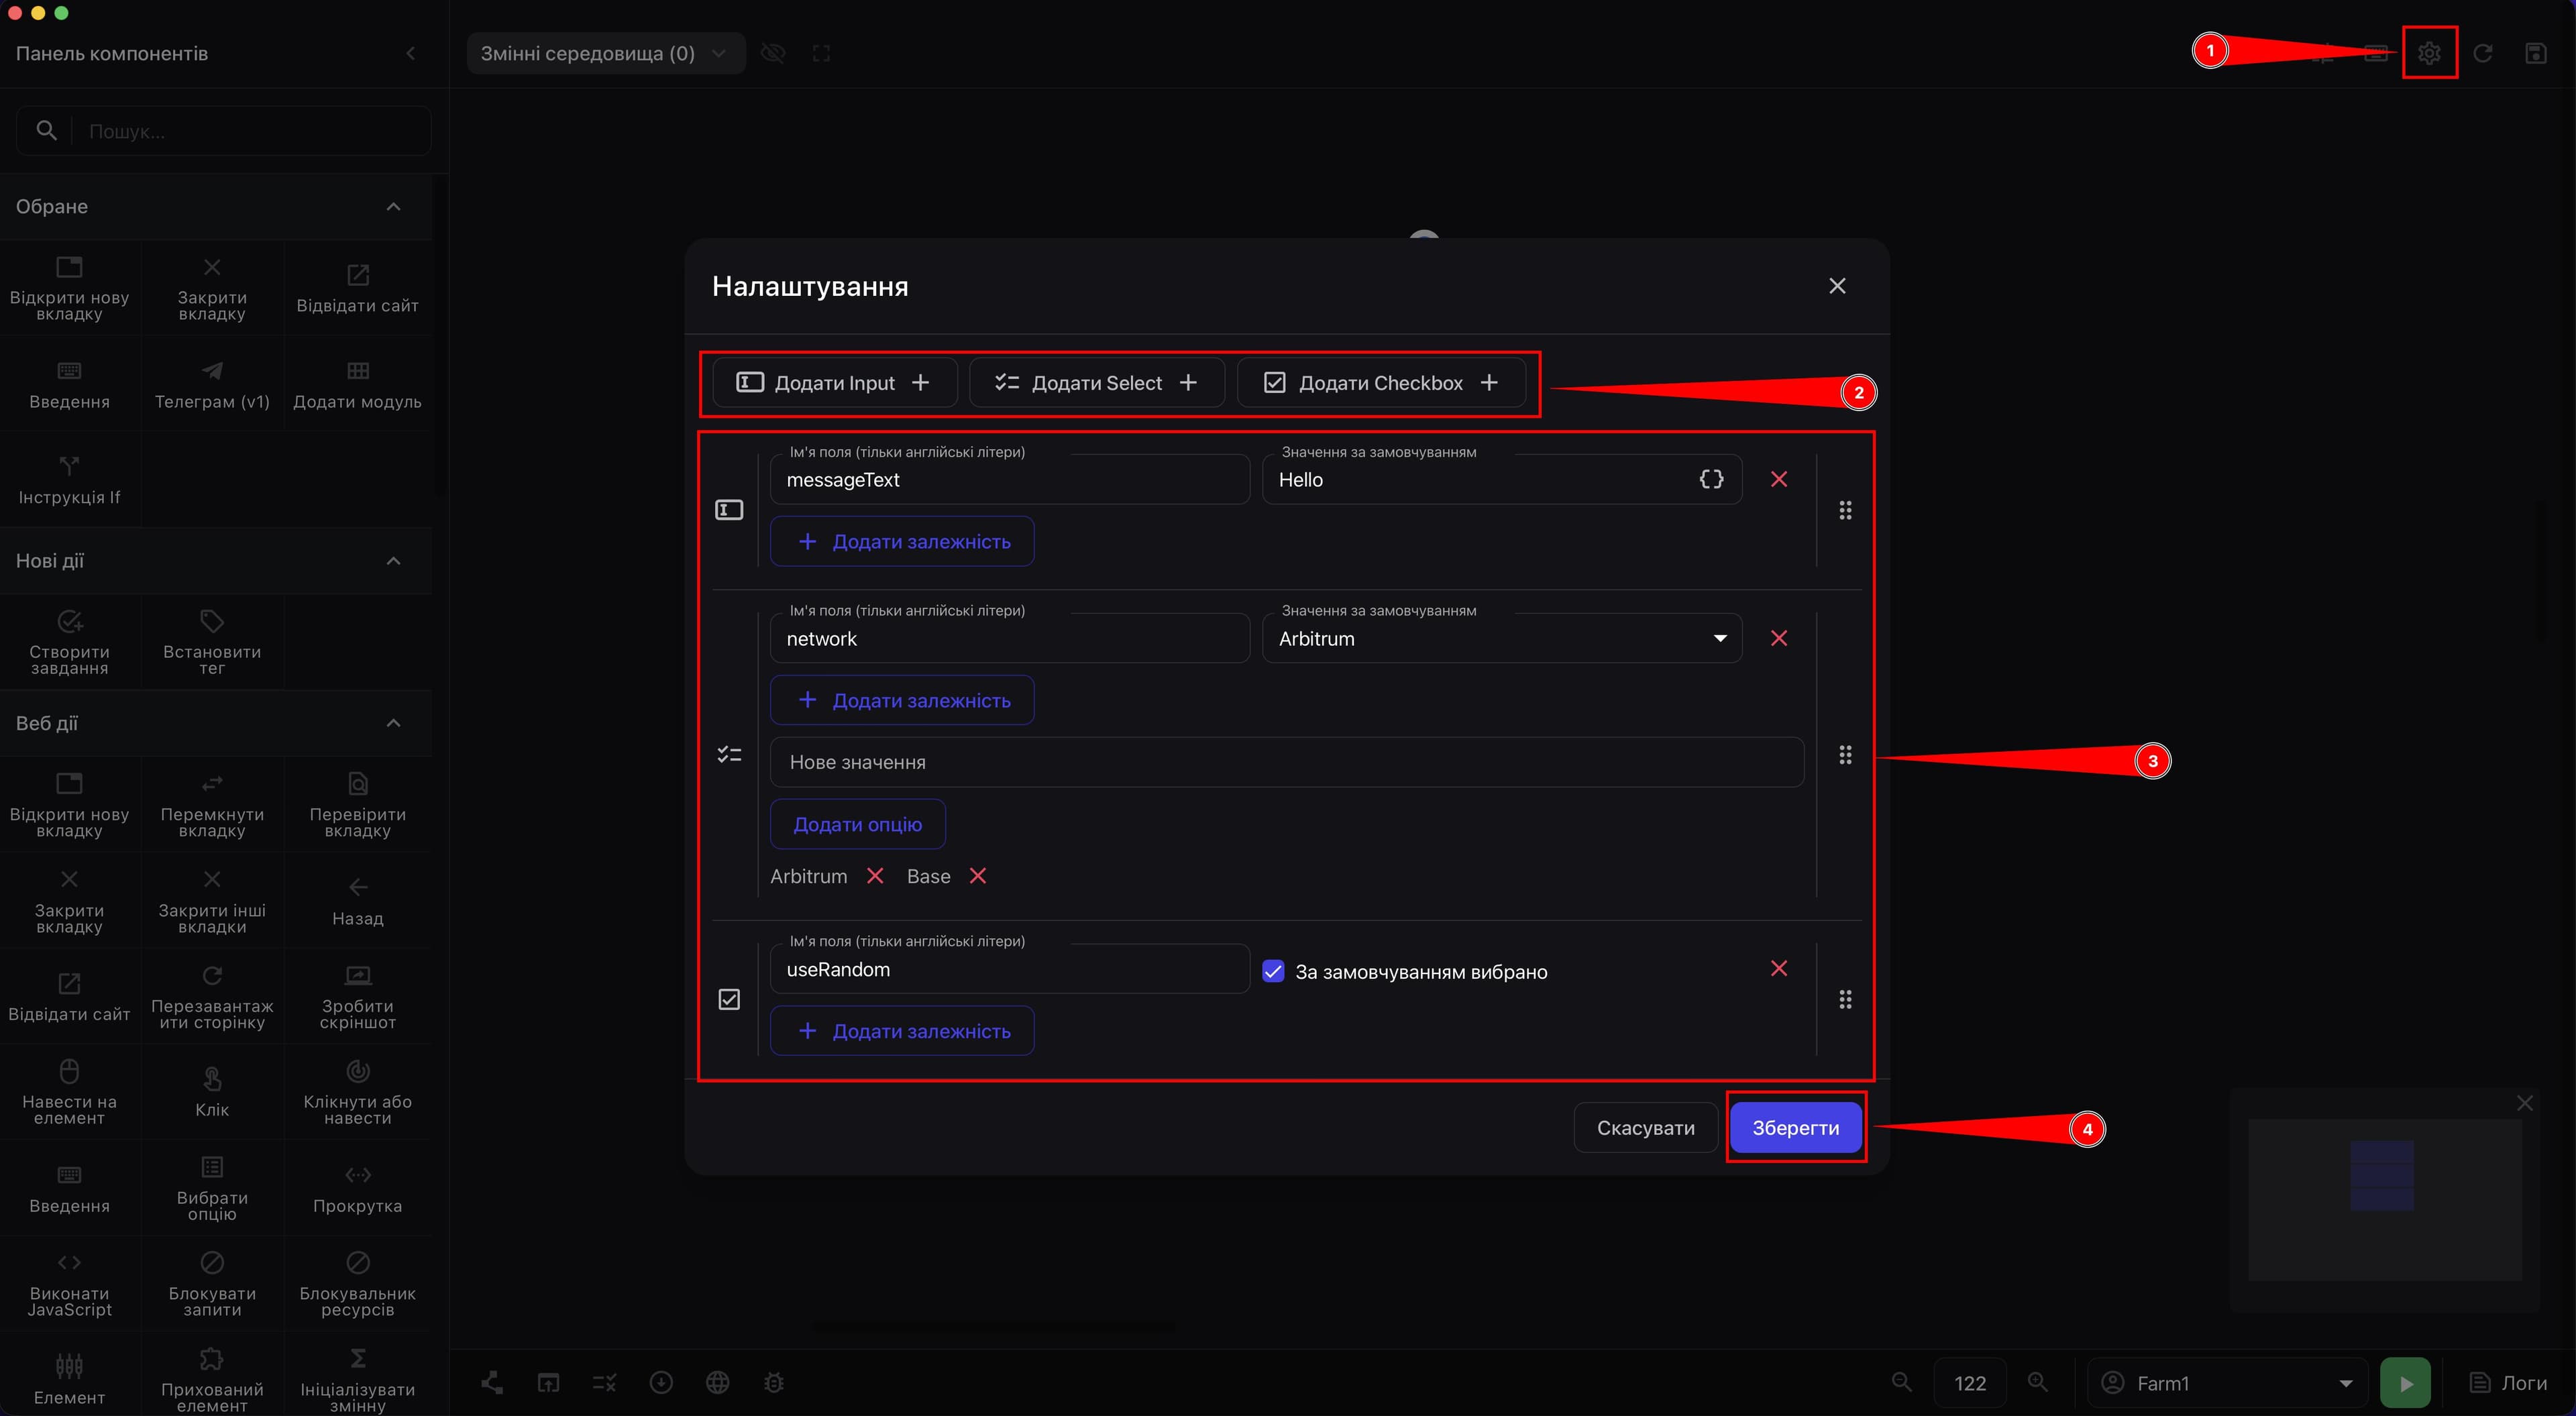Select Вибрати опцію component
This screenshot has height=1416, width=2576.
212,1188
